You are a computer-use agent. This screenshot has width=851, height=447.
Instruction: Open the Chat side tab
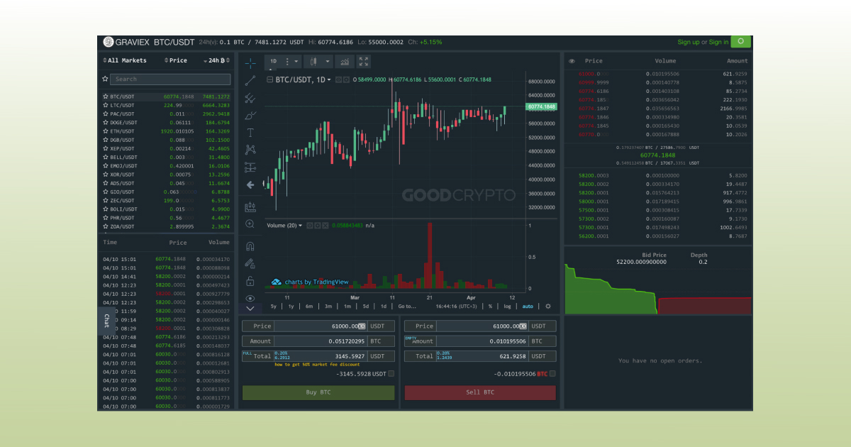click(106, 321)
